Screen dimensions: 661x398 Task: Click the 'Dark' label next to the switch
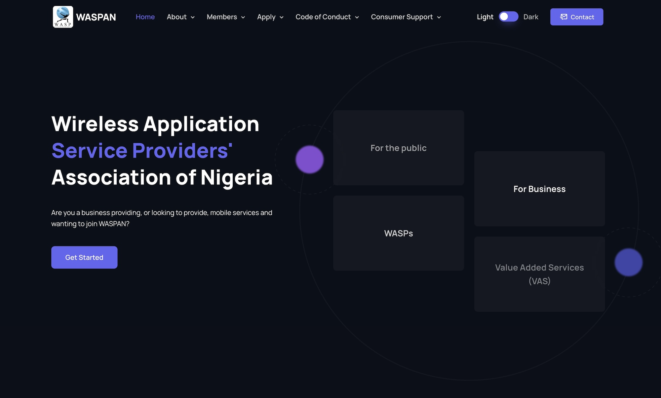pos(530,17)
